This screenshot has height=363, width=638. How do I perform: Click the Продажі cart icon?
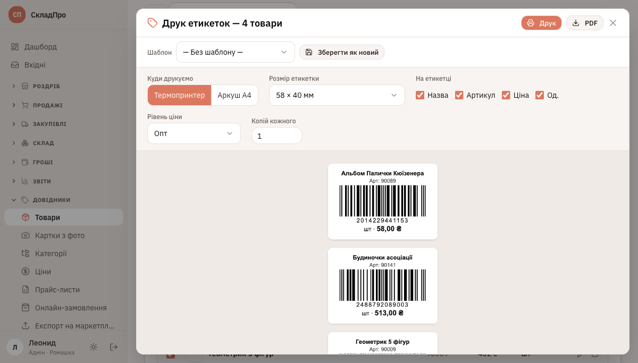[x=25, y=105]
